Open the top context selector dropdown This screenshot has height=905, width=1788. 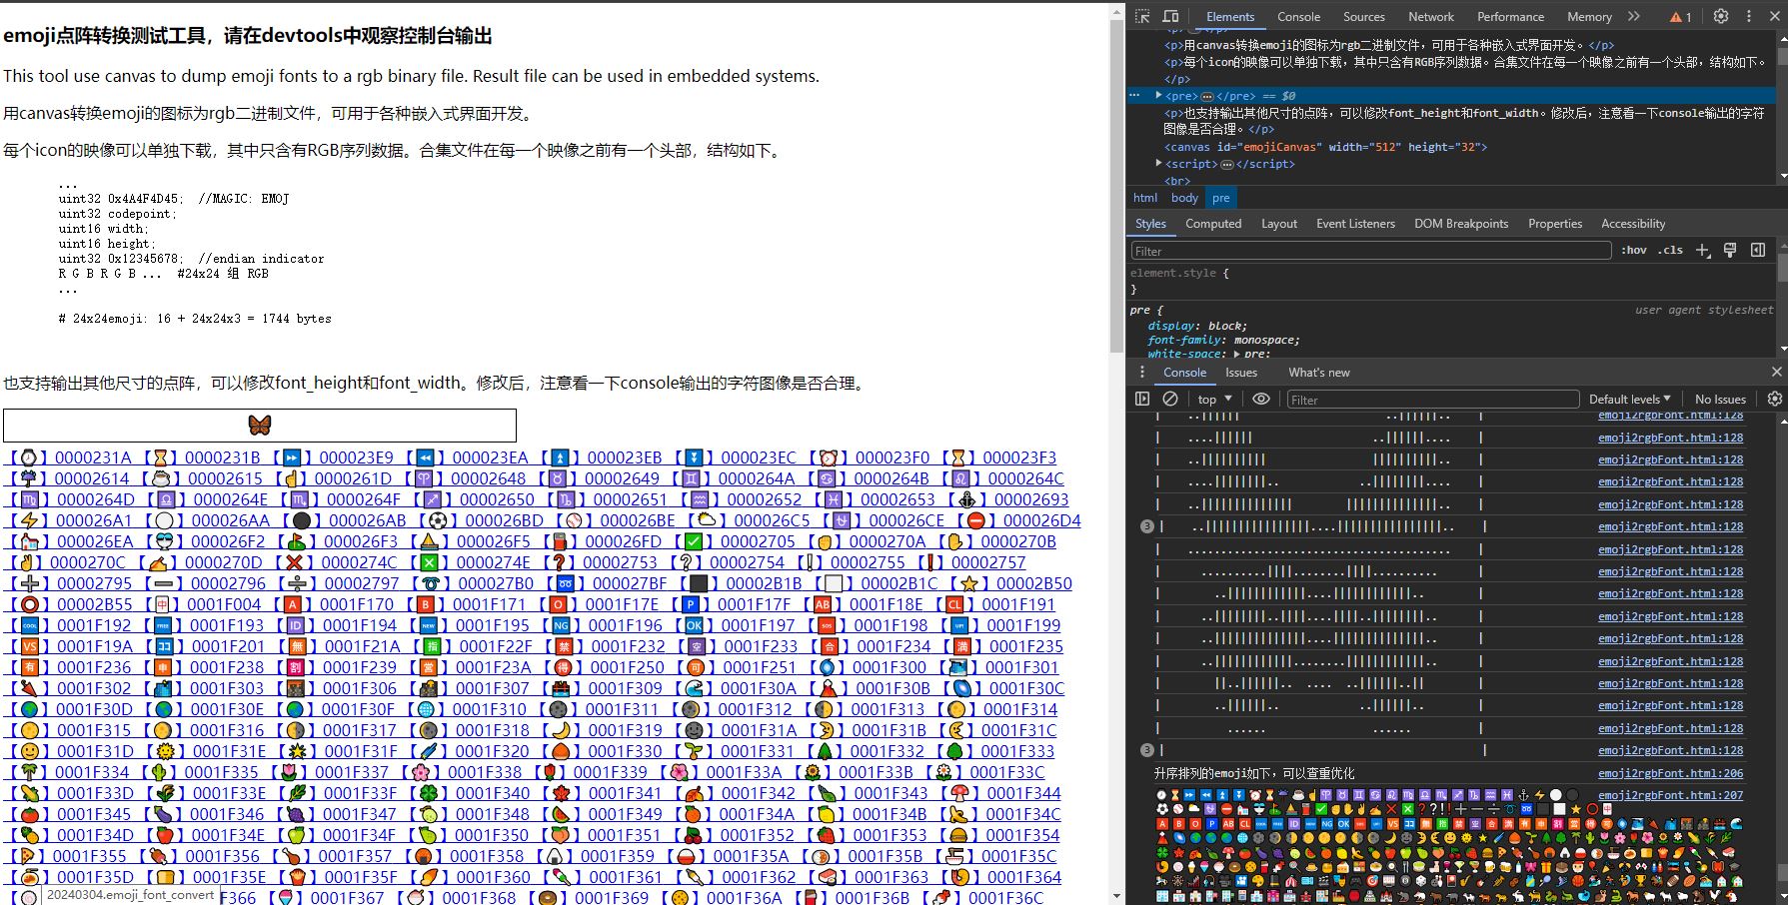tap(1215, 399)
